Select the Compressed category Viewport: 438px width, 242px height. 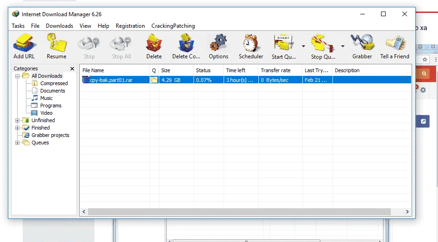click(x=54, y=83)
